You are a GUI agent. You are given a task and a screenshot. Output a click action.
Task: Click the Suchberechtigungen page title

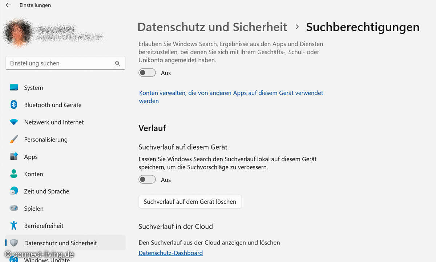(363, 27)
